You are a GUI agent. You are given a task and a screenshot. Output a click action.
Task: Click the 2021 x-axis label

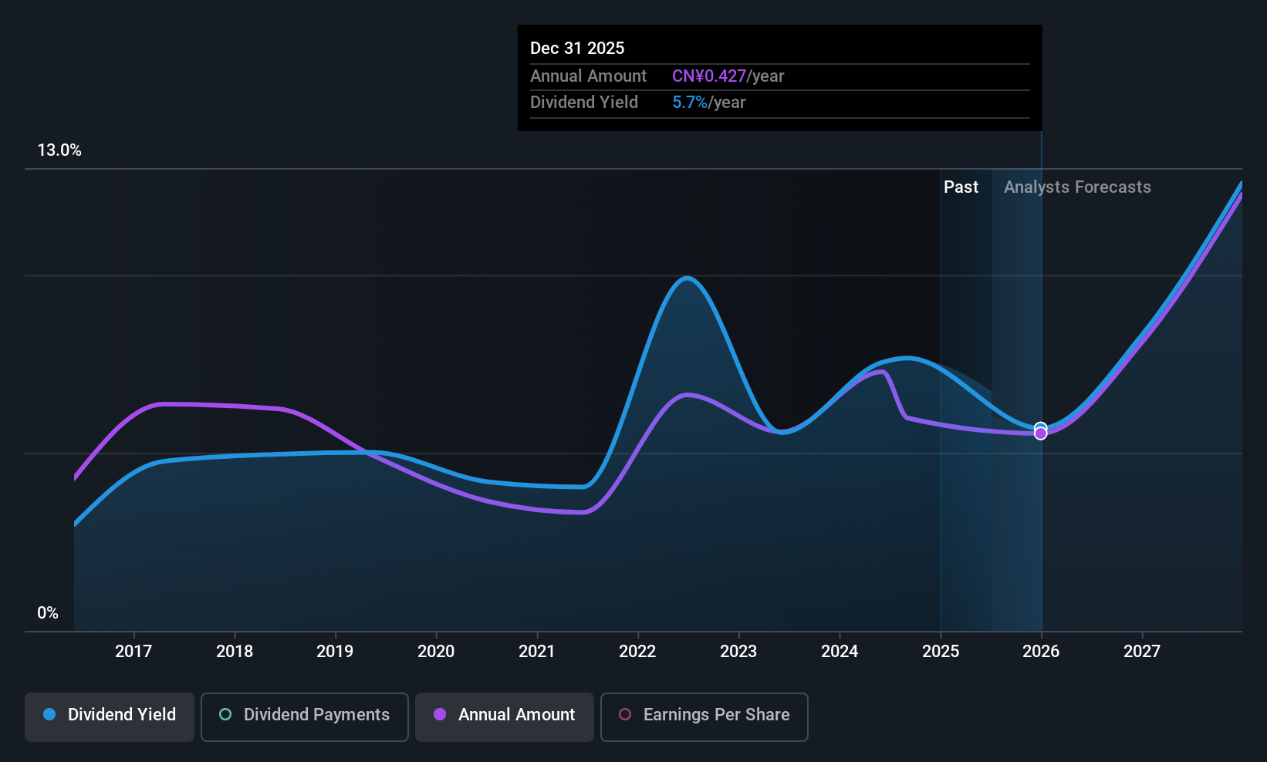click(537, 652)
